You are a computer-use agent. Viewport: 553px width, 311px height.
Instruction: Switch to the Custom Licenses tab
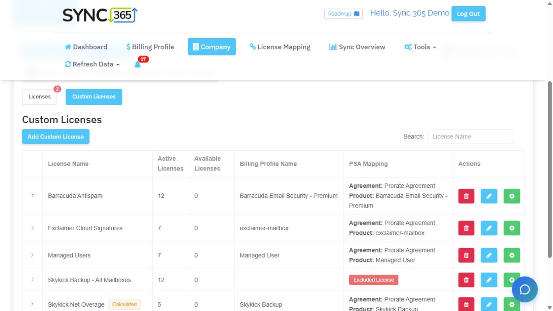[94, 97]
